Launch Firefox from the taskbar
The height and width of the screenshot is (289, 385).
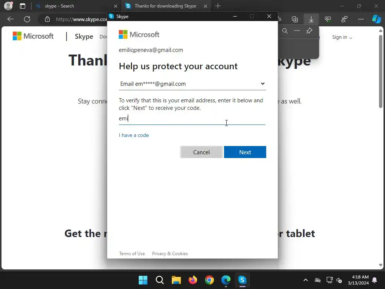pyautogui.click(x=193, y=280)
